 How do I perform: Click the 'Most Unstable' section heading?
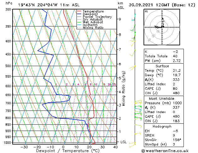[161, 99]
